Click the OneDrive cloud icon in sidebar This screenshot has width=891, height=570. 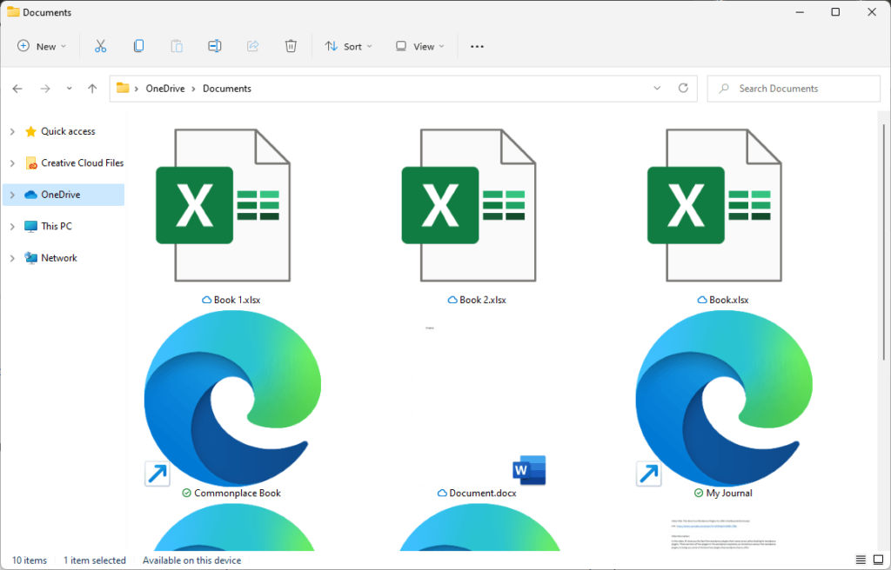30,195
